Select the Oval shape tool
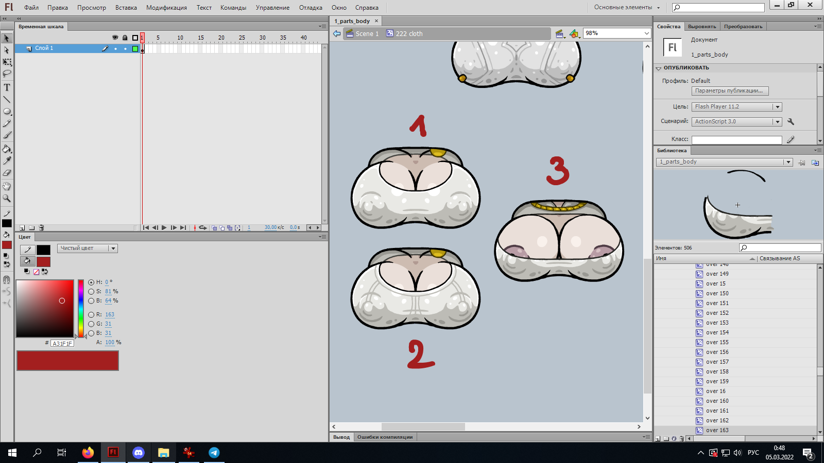The image size is (824, 463). pos(7,111)
